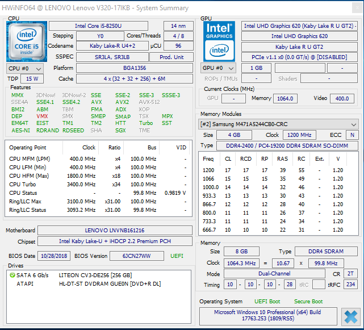Click the TDP 15 W field
Viewport: 364px width, 330px height.
32,79
